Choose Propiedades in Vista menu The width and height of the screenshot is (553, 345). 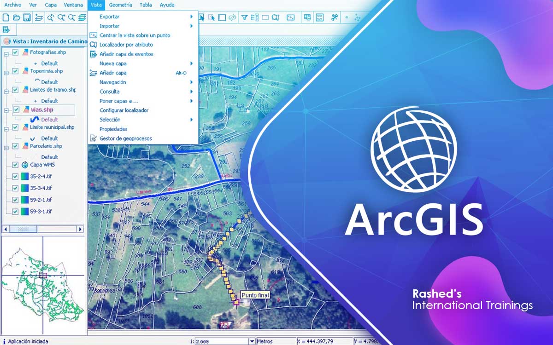(143, 129)
